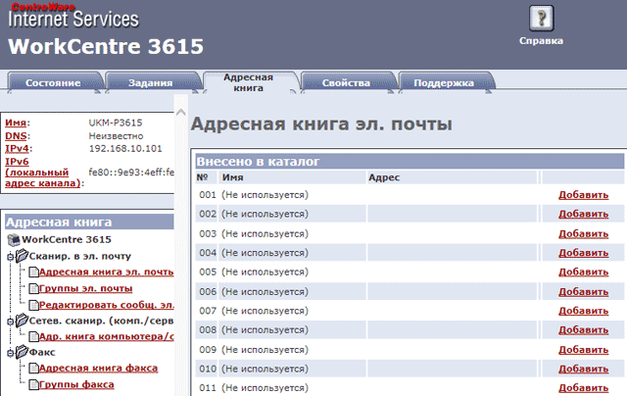627x396 pixels.
Task: Click Добавить for entry 008
Action: click(584, 330)
